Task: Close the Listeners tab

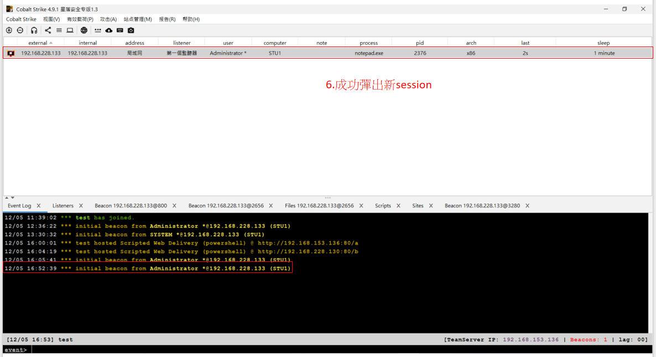Action: pos(81,205)
